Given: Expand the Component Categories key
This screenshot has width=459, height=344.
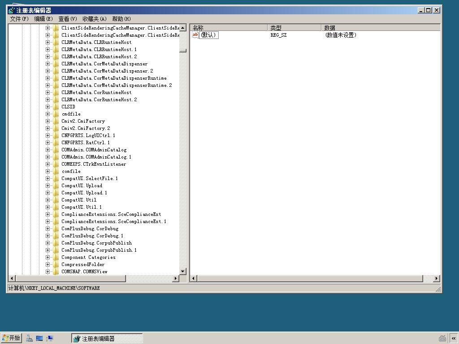Looking at the screenshot, I should click(48, 258).
